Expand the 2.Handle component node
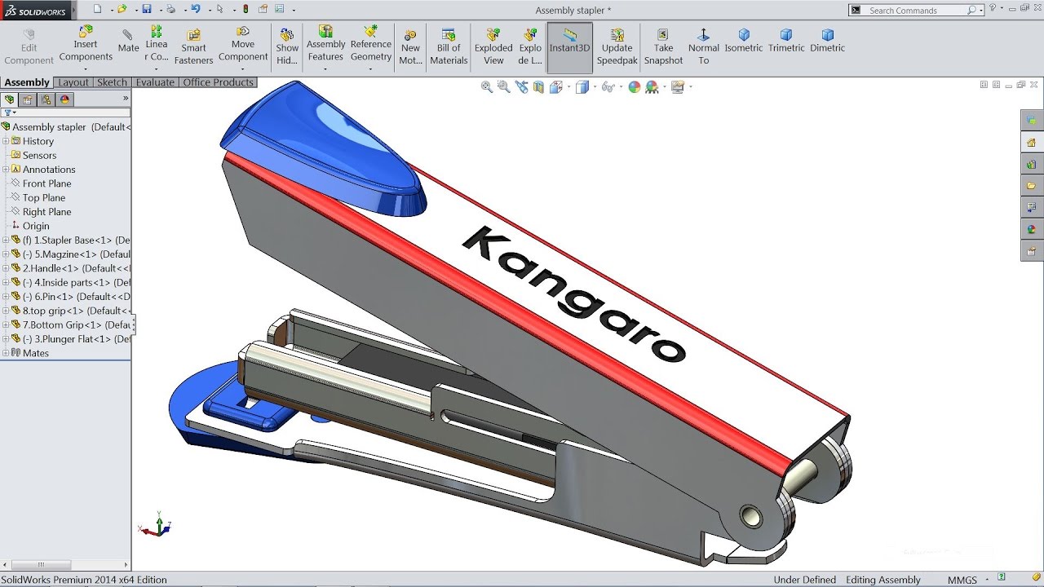The image size is (1044, 587). [6, 268]
